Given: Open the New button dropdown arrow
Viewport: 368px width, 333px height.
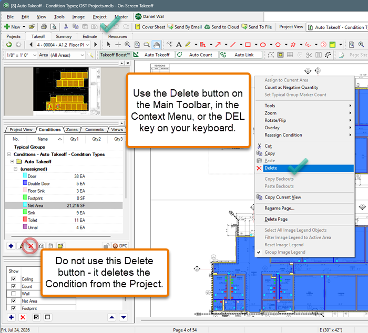Looking at the screenshot, I should 24,27.
